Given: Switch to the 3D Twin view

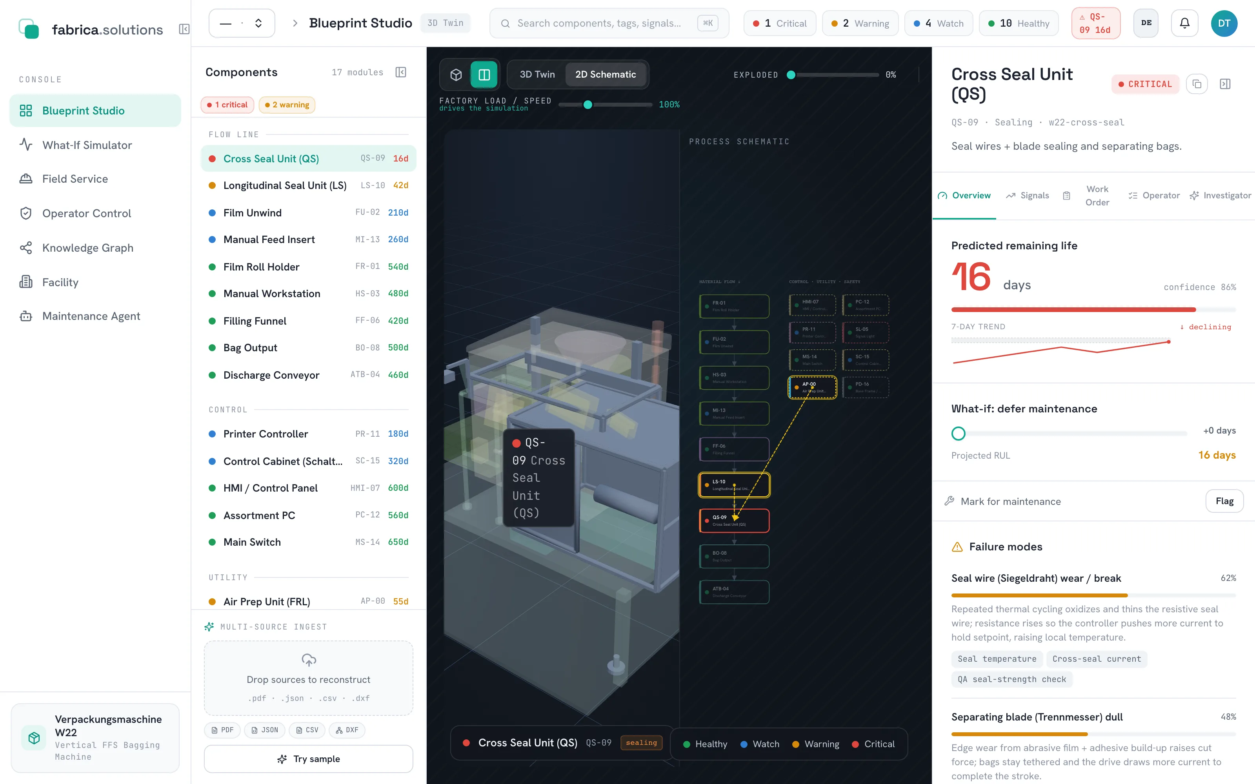Looking at the screenshot, I should click(537, 74).
